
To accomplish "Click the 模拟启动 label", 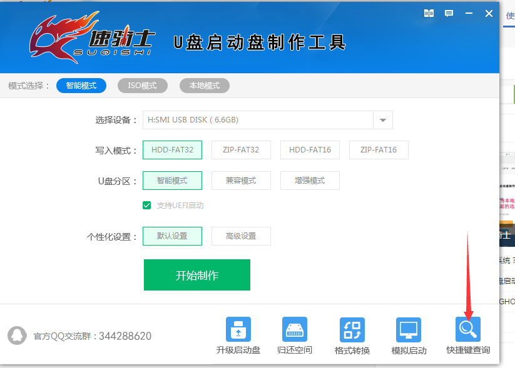I will [409, 351].
